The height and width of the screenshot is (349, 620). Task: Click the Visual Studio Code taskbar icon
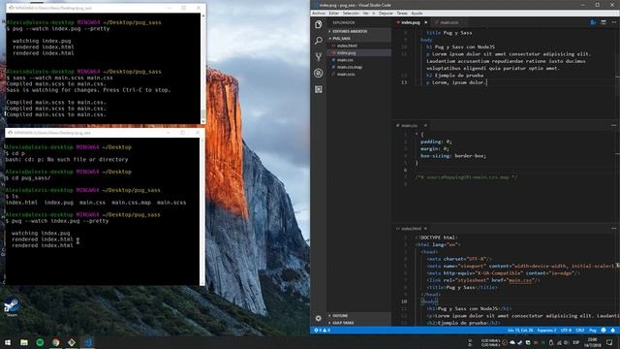(x=88, y=342)
